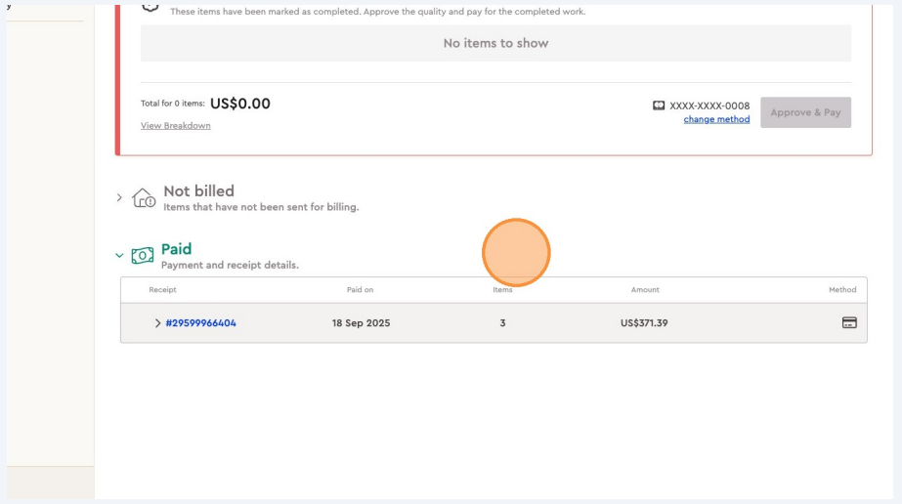Select the 18 Sep 2025 paid date
Viewport: 902px width, 504px height.
361,323
